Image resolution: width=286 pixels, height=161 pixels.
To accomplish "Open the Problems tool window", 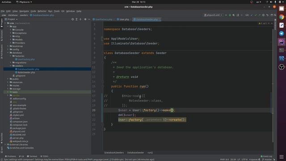I will 10,156.
